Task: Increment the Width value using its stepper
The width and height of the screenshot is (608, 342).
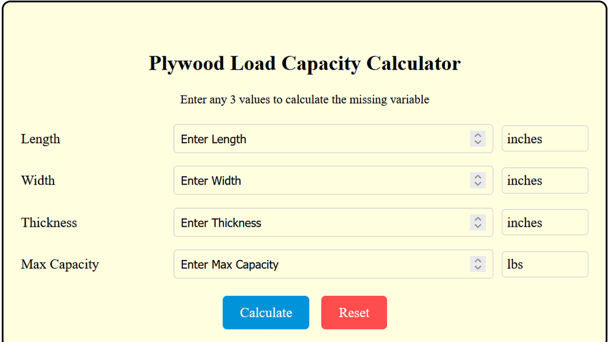Action: (x=477, y=177)
